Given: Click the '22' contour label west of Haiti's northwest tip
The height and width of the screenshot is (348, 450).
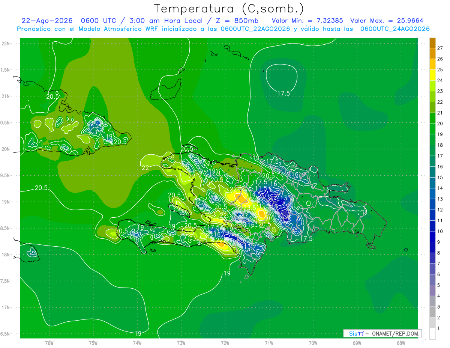Looking at the screenshot, I should [x=145, y=168].
